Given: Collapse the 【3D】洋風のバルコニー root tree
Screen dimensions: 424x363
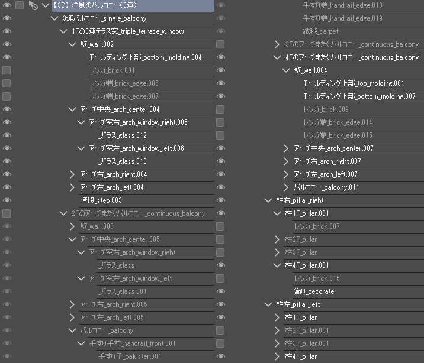Looking at the screenshot, I should coord(46,5).
